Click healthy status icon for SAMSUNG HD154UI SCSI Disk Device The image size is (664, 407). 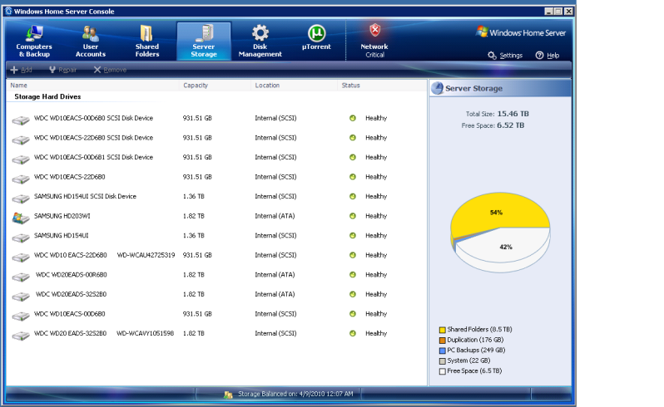(352, 197)
